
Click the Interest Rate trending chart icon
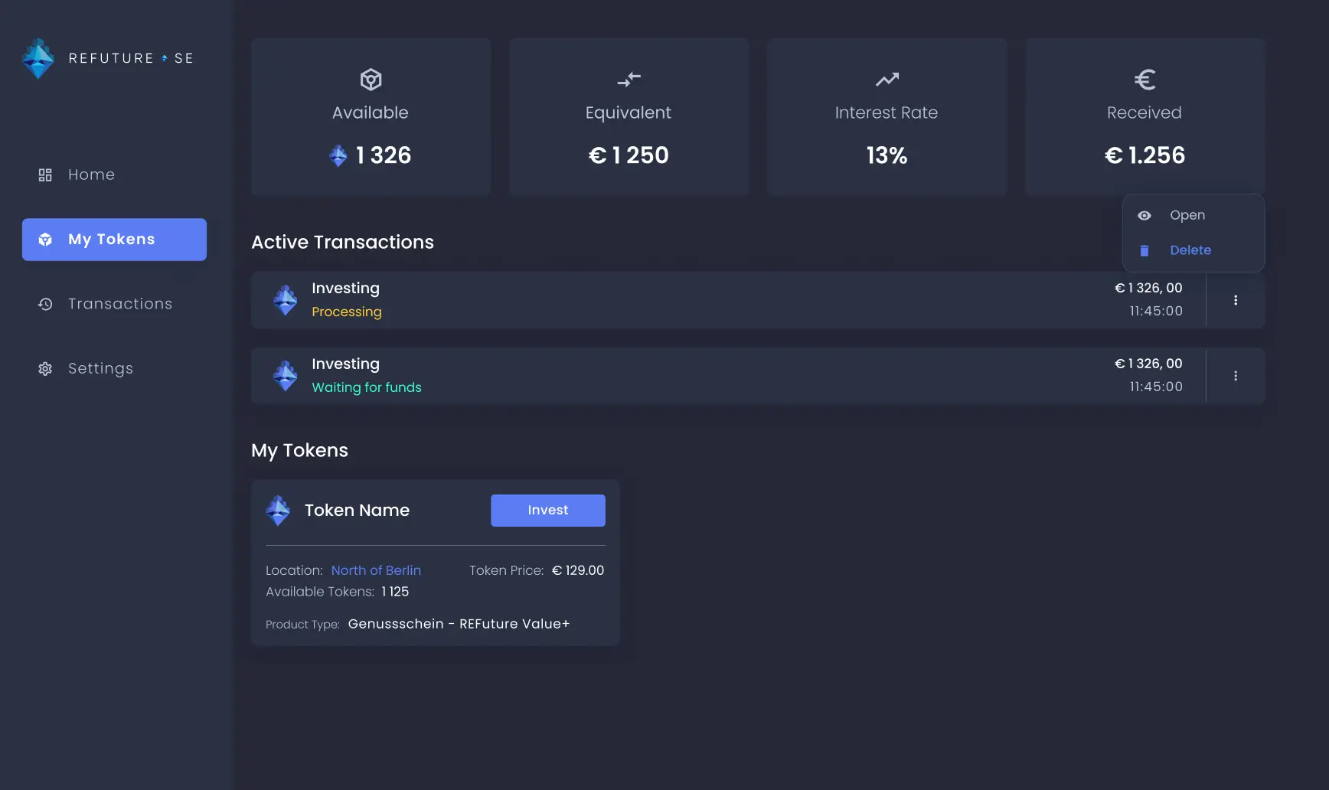click(x=887, y=79)
